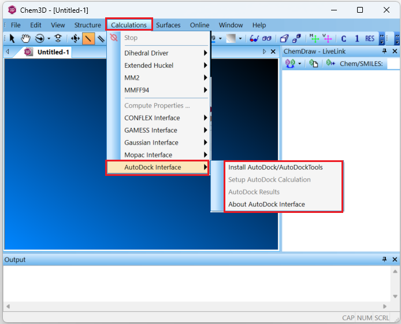401x324 pixels.
Task: Select the arrow Select tool
Action: pyautogui.click(x=12, y=39)
